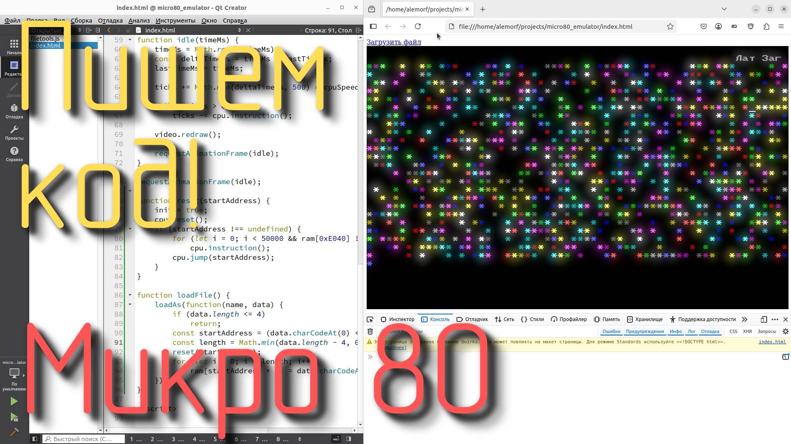
Task: Toggle the Инфо console filter
Action: tap(676, 331)
